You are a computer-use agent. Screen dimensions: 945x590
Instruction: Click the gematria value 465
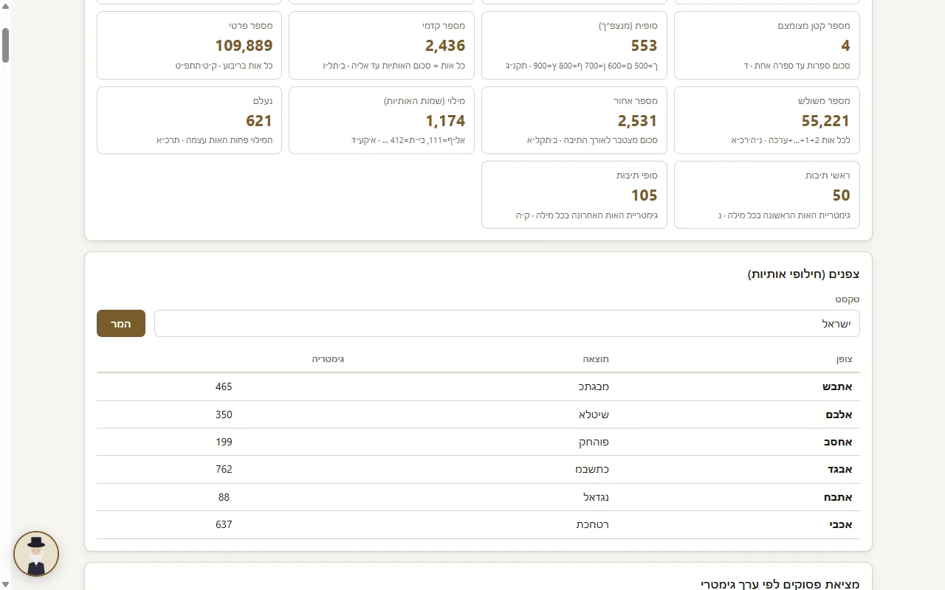click(x=224, y=386)
